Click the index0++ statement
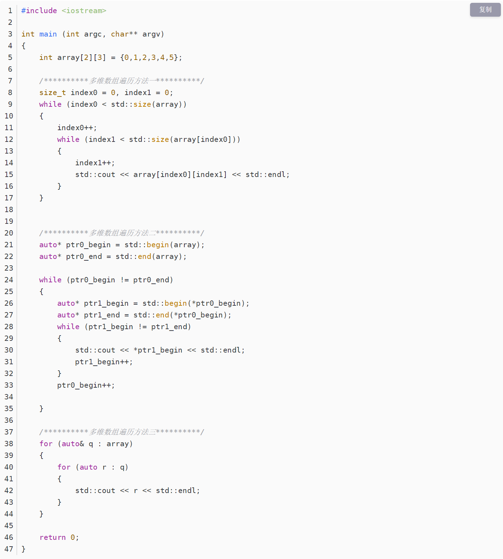 pyautogui.click(x=77, y=128)
